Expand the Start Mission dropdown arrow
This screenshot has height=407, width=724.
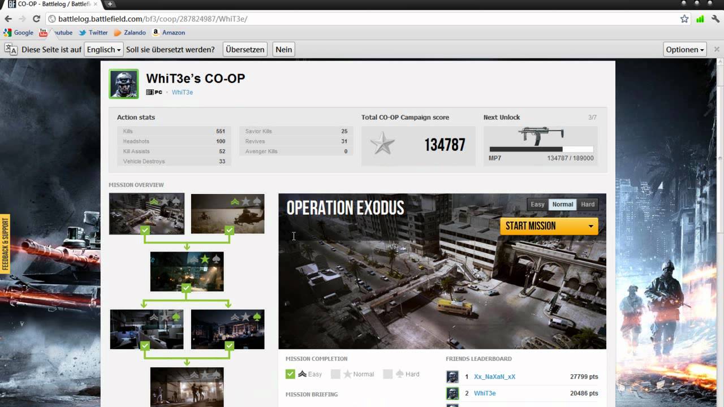point(591,226)
